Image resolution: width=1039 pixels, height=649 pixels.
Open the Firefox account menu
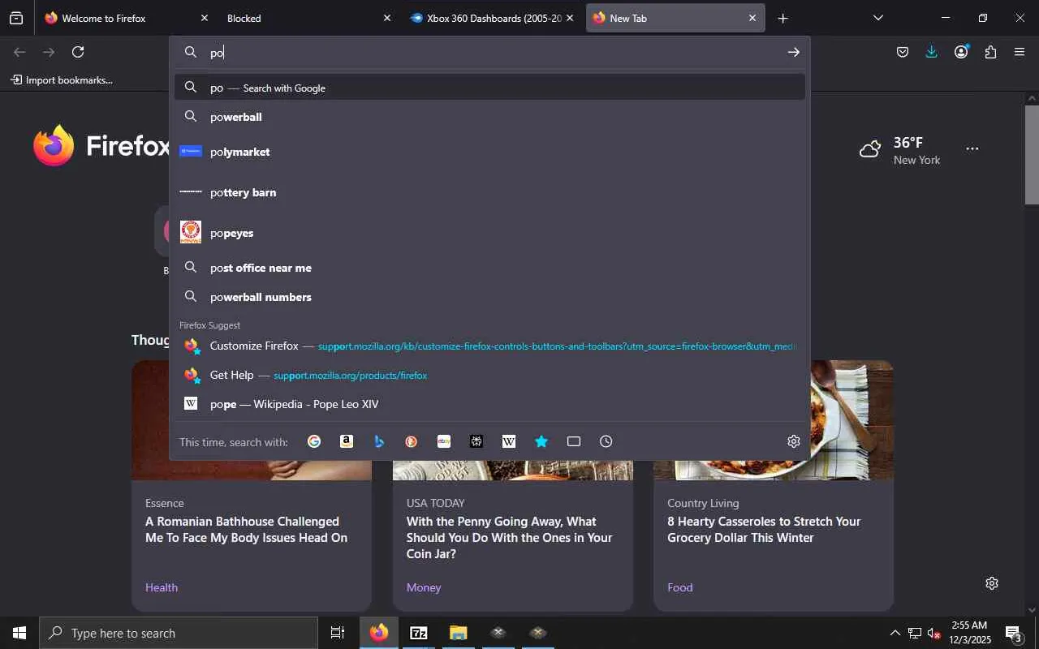tap(961, 52)
